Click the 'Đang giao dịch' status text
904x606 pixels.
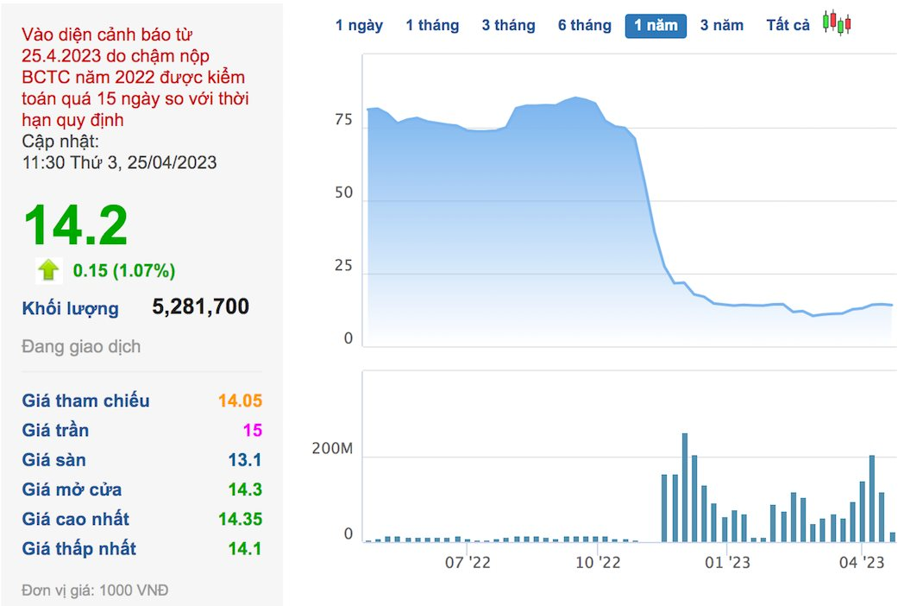point(81,346)
